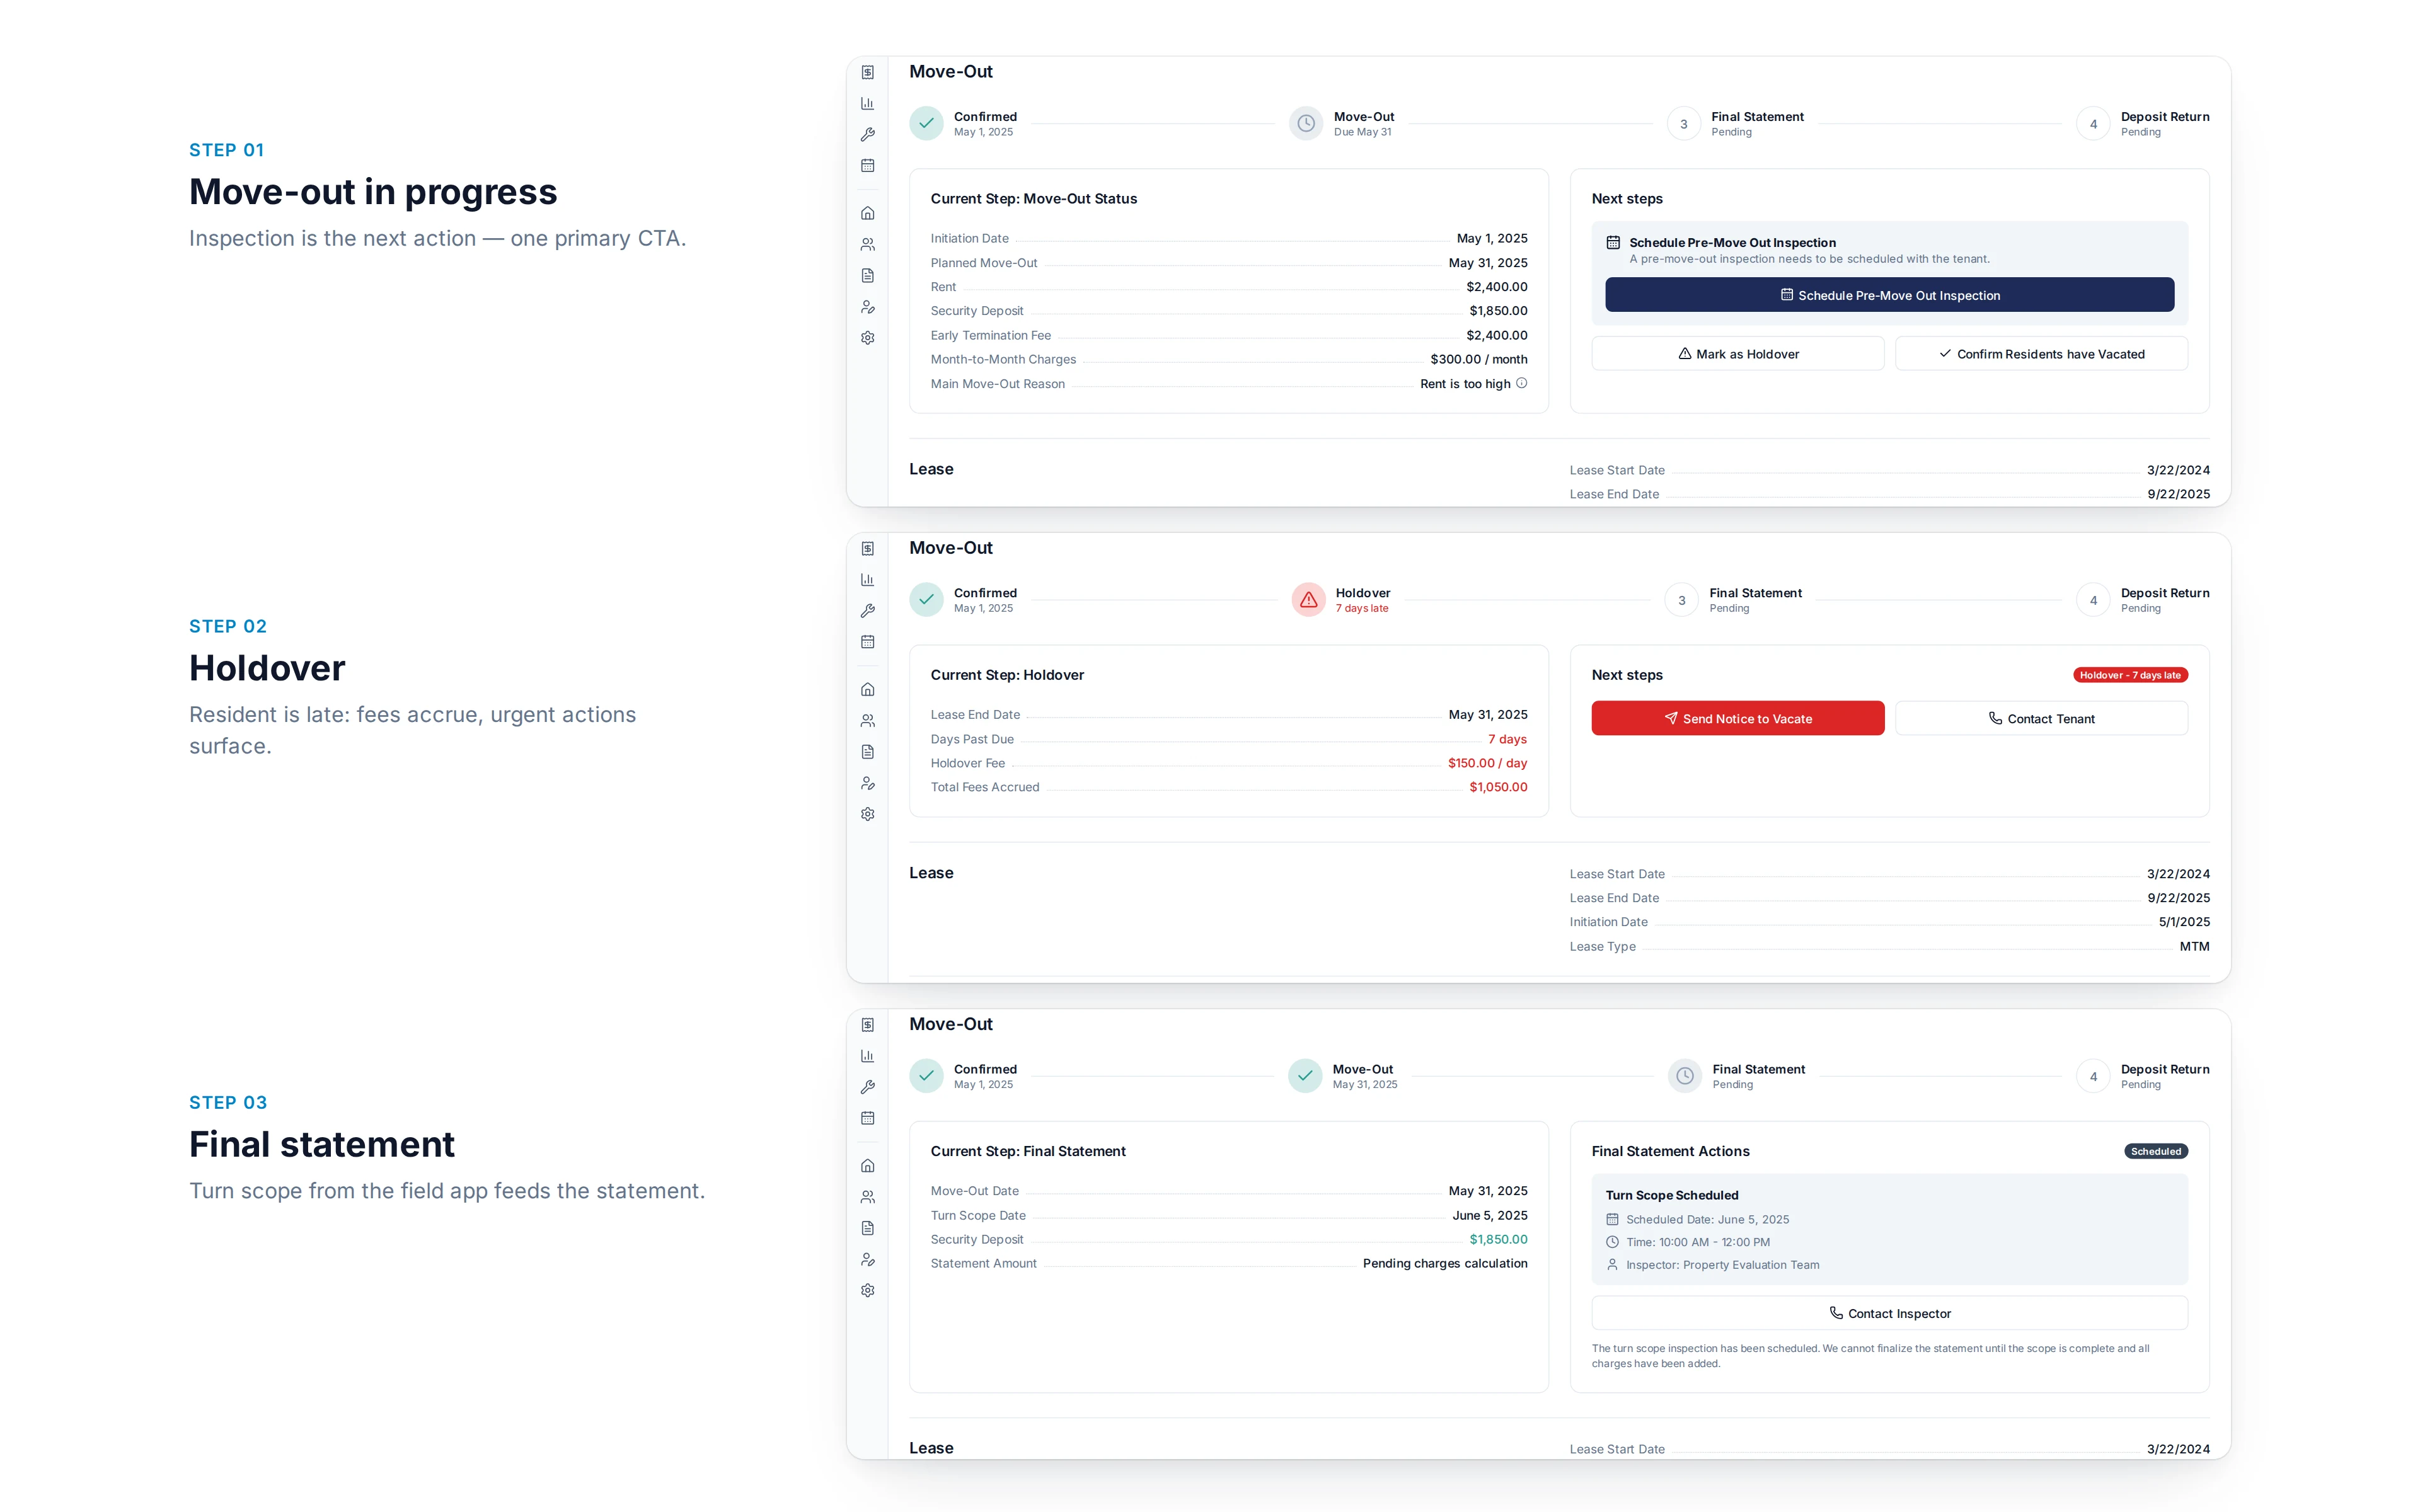Select the wrench icon in the Holdover panel sidebar

point(867,611)
